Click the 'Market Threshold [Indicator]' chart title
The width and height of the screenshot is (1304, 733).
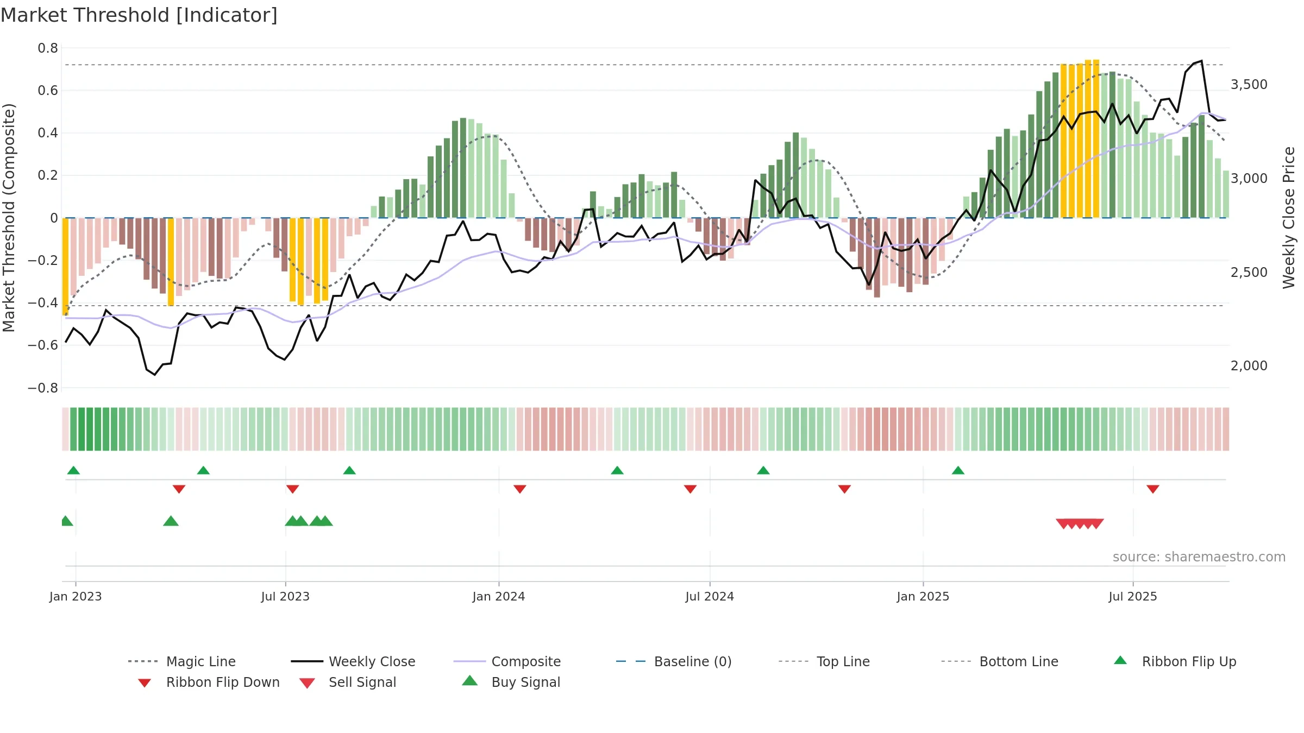point(139,15)
